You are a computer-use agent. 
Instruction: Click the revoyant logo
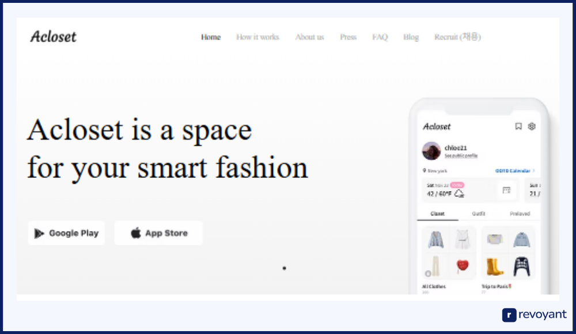(534, 315)
